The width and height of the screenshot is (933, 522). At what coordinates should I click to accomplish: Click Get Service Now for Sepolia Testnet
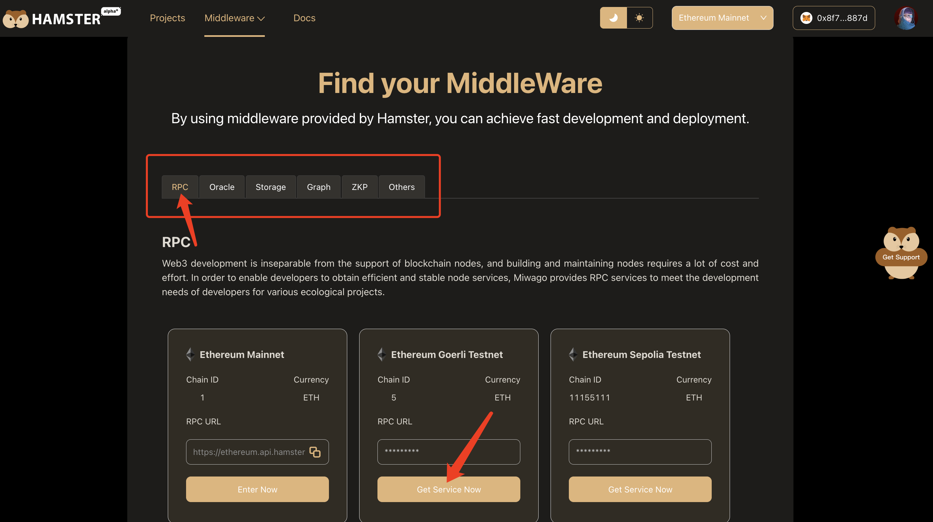(x=640, y=489)
